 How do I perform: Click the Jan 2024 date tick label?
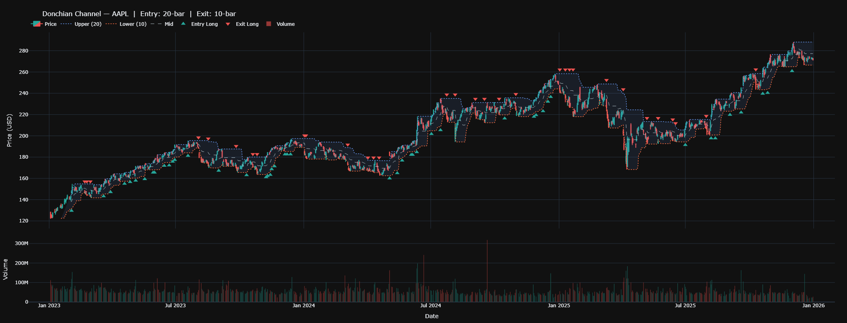coord(304,306)
